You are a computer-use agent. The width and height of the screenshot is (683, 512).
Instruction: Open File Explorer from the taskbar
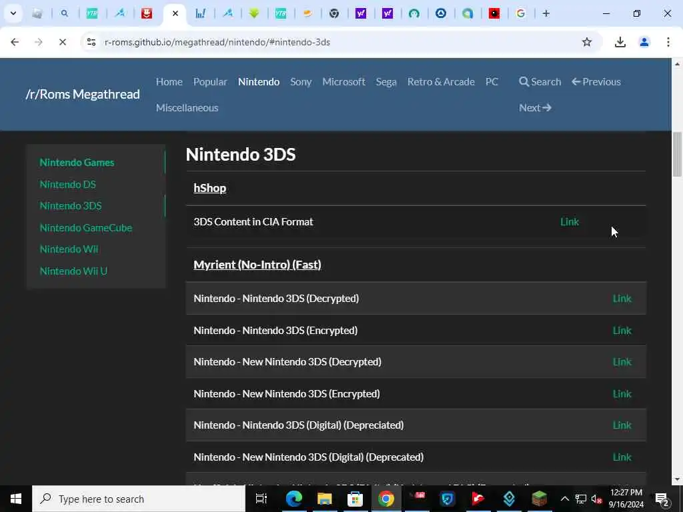point(325,499)
